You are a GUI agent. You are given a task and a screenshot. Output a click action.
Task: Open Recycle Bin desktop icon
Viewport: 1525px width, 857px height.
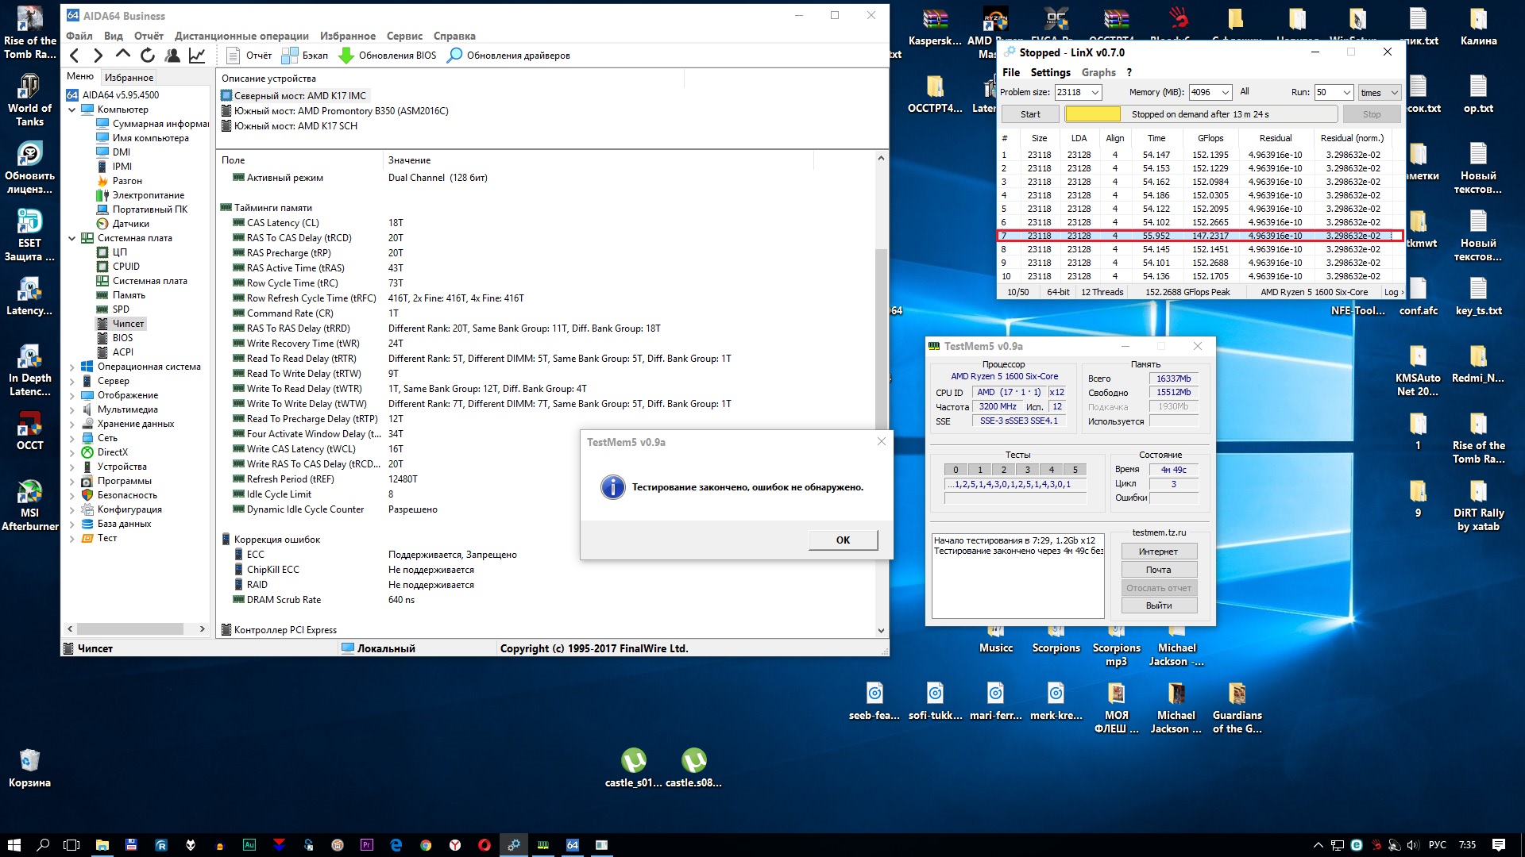click(x=29, y=761)
